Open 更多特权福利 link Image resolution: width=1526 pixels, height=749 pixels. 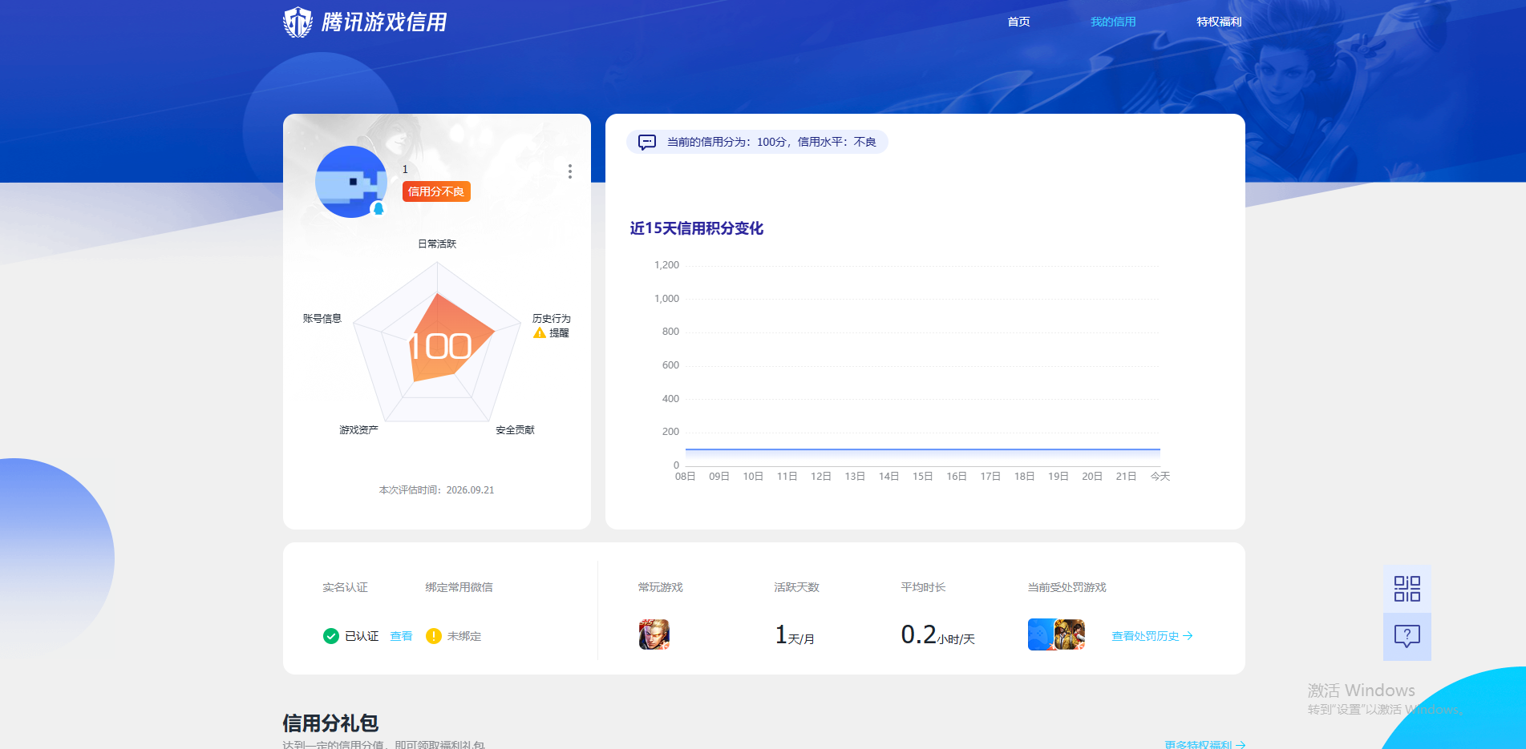(1205, 744)
